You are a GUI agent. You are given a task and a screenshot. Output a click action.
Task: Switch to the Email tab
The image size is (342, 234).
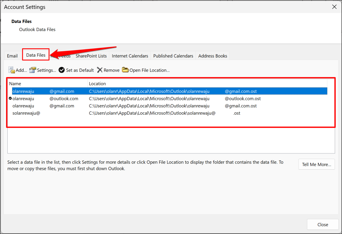pyautogui.click(x=12, y=56)
